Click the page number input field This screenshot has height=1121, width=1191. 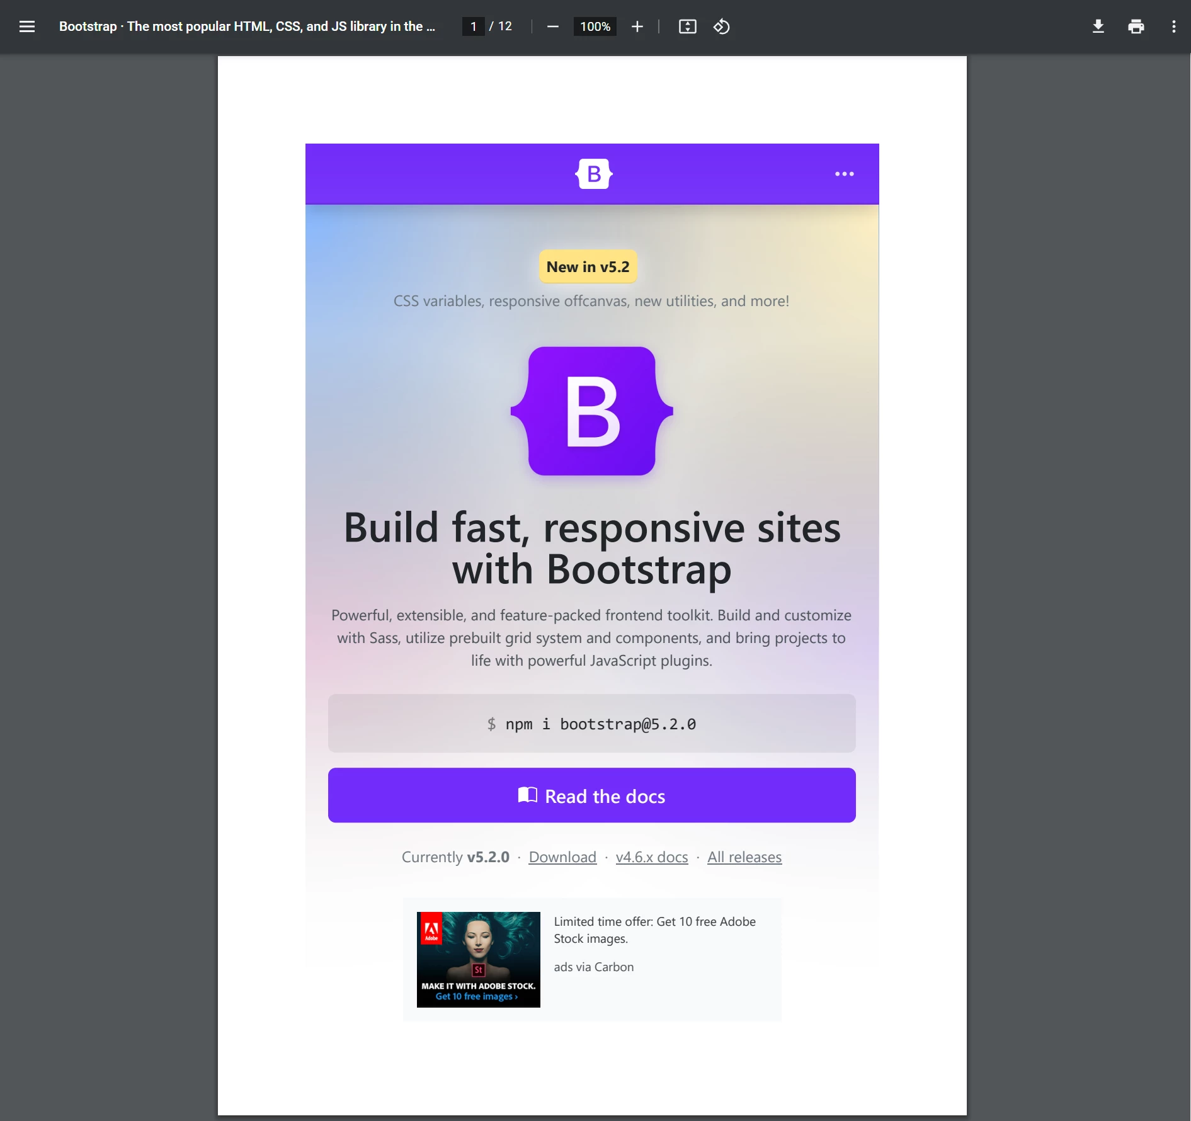(x=473, y=26)
